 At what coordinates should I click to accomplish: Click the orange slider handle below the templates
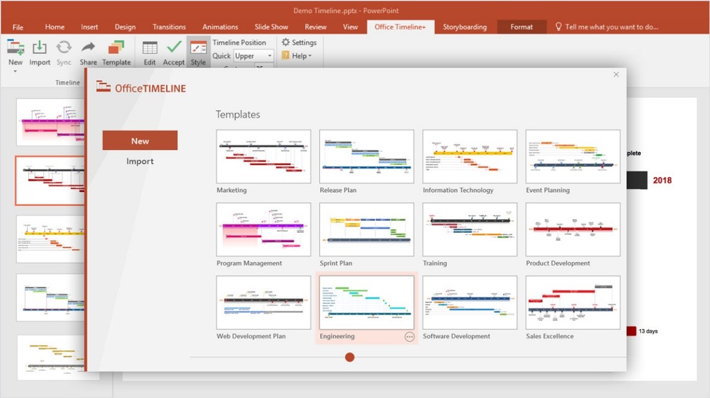tap(350, 357)
